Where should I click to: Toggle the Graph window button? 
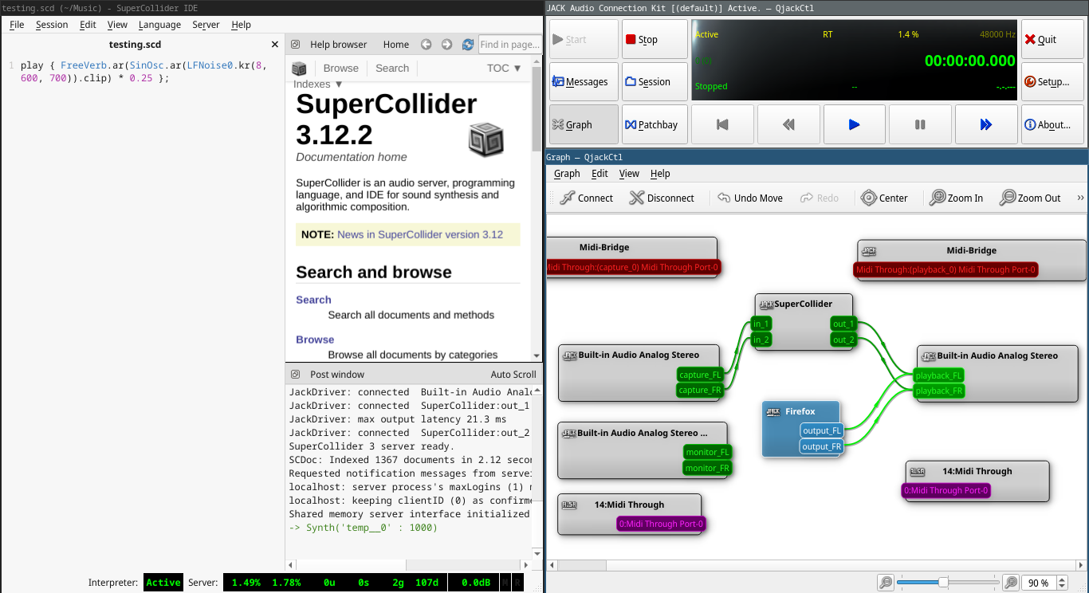583,124
